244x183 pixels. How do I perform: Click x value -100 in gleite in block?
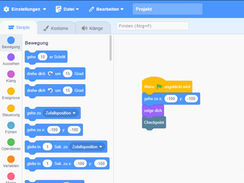coord(80,163)
